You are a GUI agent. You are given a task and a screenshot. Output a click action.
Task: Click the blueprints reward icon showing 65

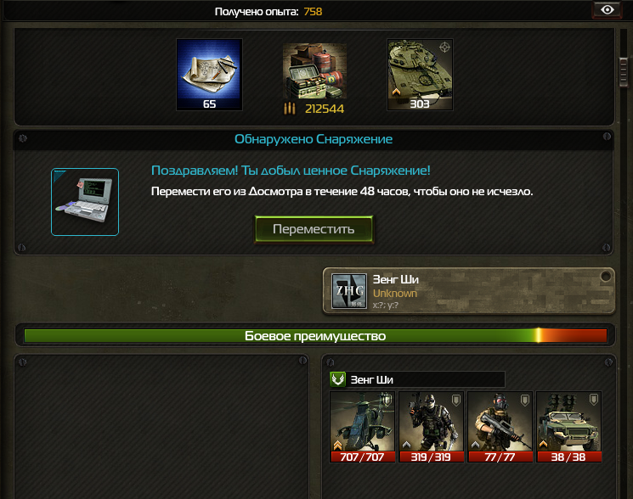click(x=209, y=75)
